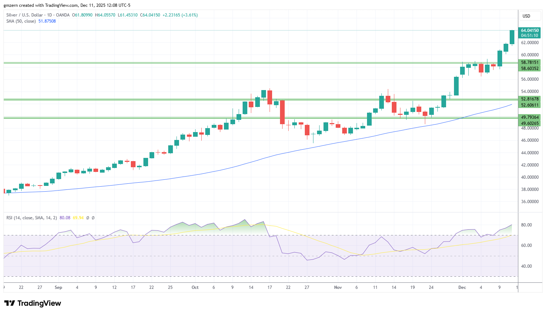The width and height of the screenshot is (546, 314).
Task: Click OANDA in the chart legend
Action: (x=63, y=15)
